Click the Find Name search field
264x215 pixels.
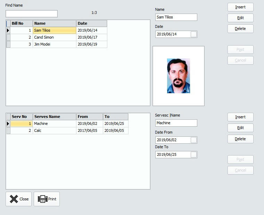pyautogui.click(x=32, y=14)
